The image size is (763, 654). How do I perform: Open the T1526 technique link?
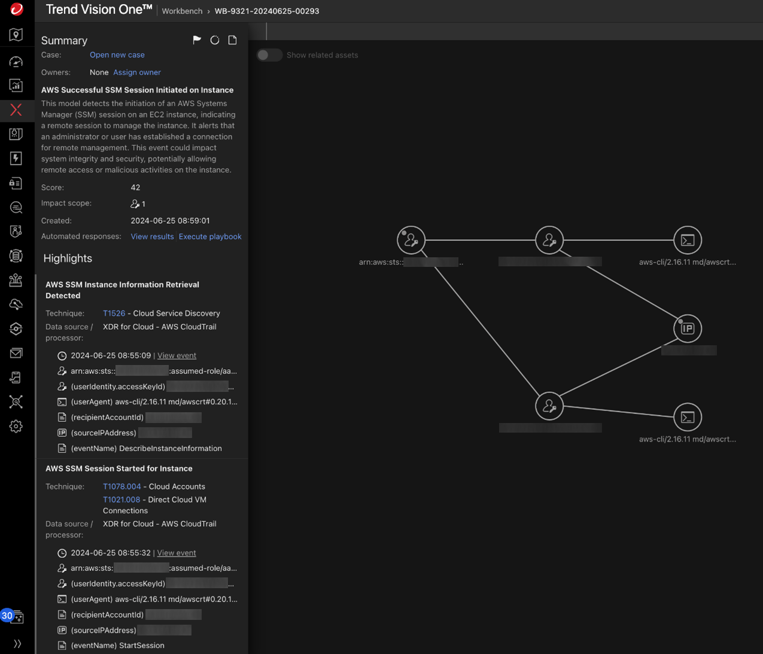(114, 314)
